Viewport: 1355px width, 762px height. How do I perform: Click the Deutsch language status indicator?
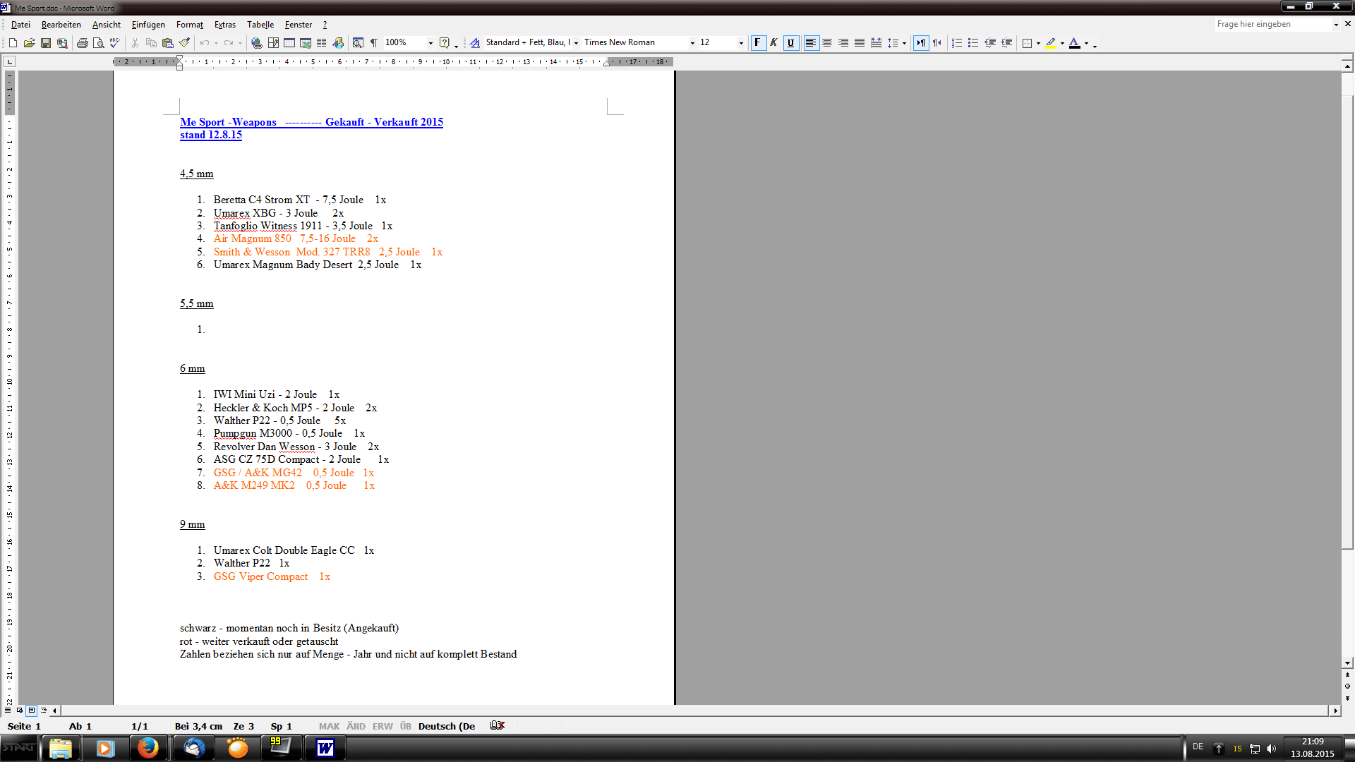pos(447,726)
